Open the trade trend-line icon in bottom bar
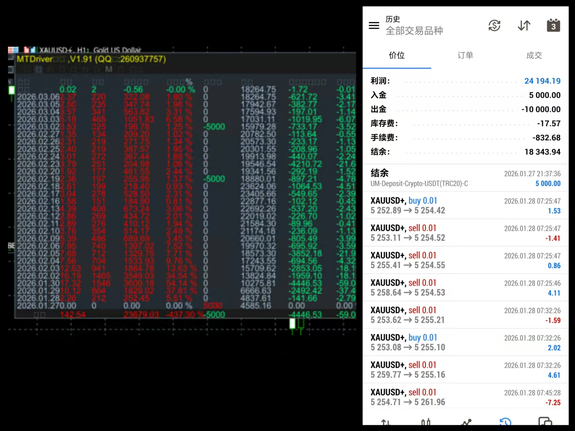 pyautogui.click(x=466, y=422)
